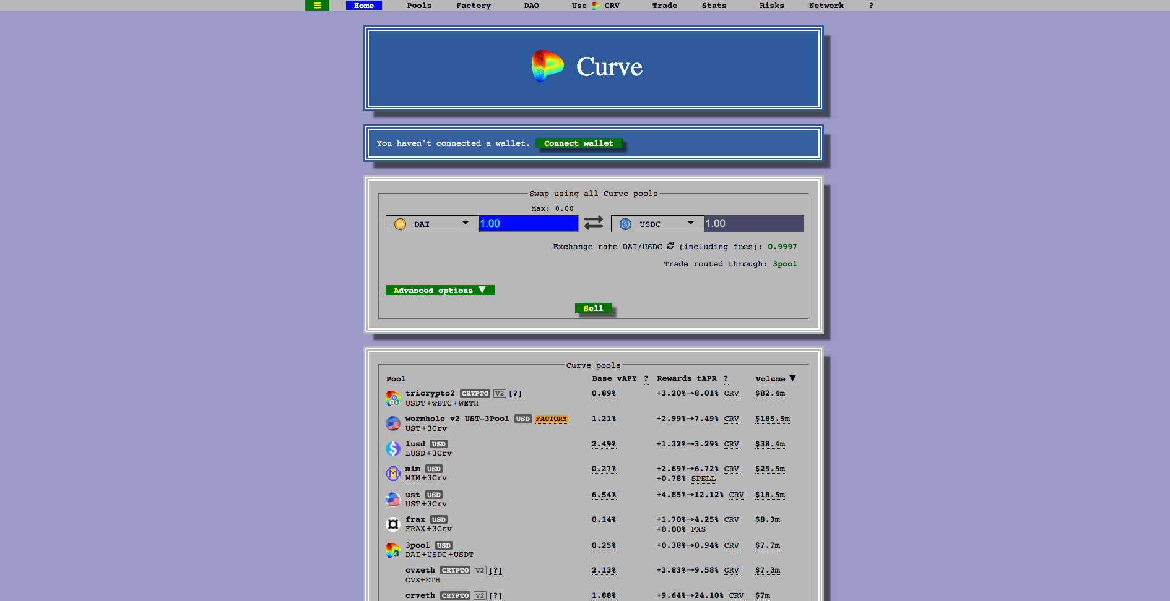Click the tricrypto2 [?] info link
The height and width of the screenshot is (601, 1170).
pyautogui.click(x=515, y=393)
